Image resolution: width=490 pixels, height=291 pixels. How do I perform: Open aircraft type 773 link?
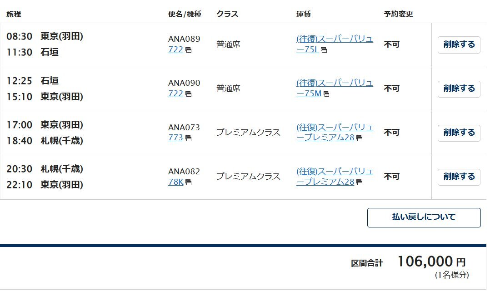tap(175, 138)
